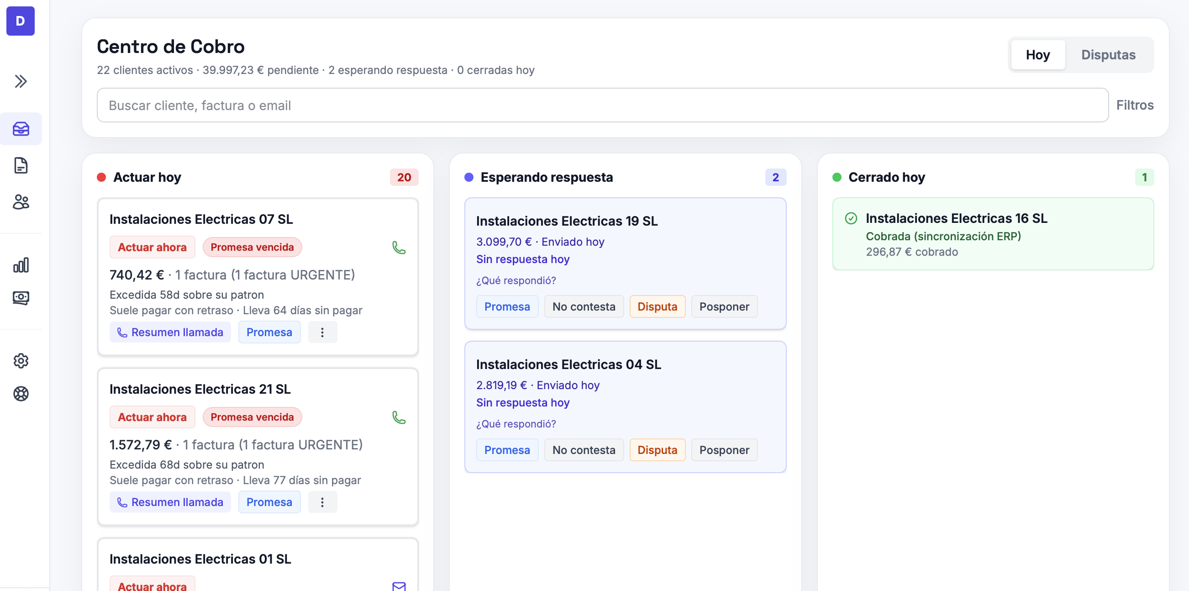
Task: Click Excedida 58d sobre su patron text
Action: 186,295
